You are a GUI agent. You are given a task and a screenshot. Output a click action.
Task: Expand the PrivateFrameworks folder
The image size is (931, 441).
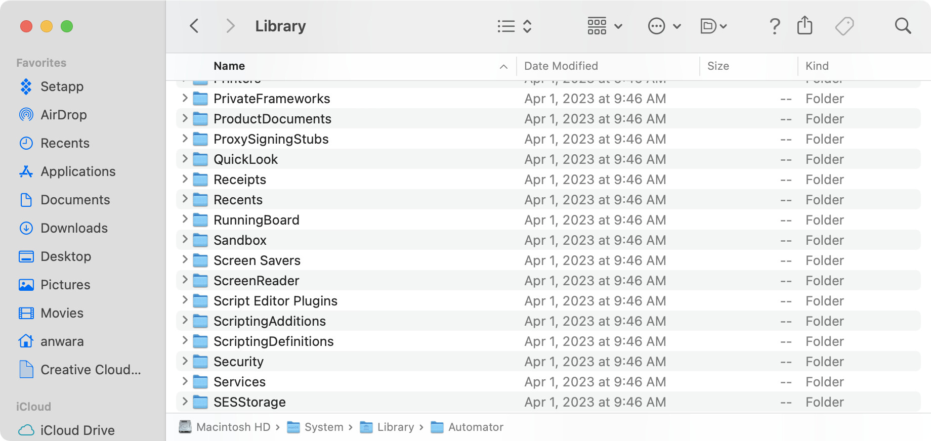(x=185, y=98)
